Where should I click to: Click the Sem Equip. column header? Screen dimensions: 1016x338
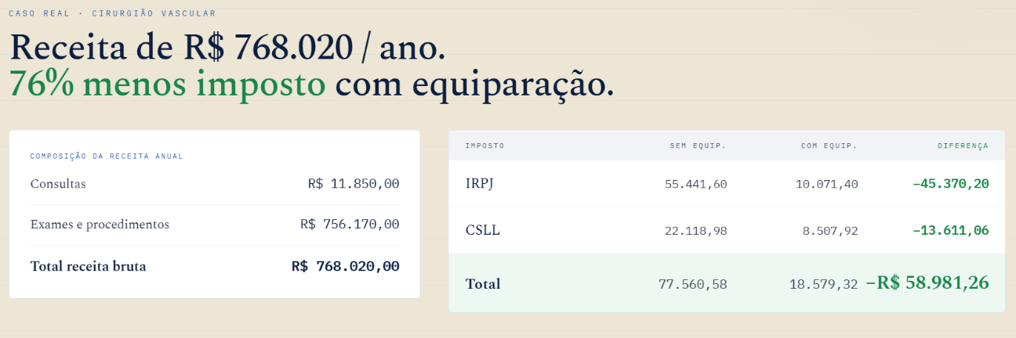coord(698,146)
